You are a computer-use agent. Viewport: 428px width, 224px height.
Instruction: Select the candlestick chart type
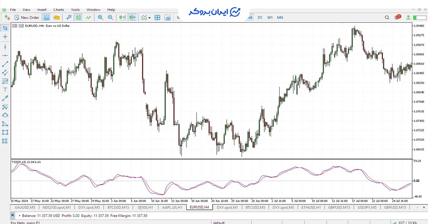[x=78, y=18]
